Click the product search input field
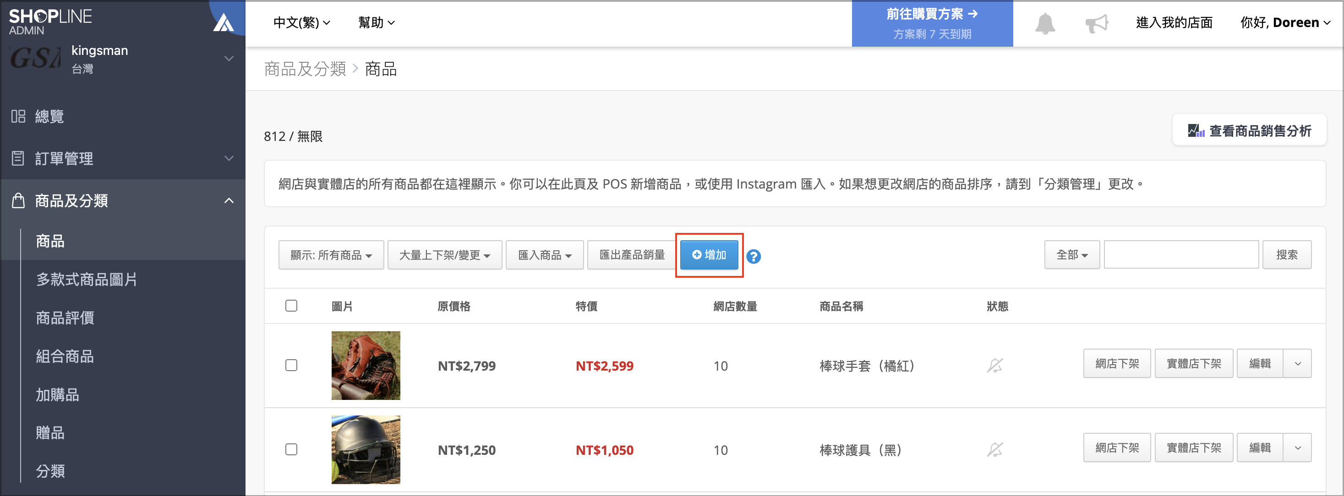Viewport: 1344px width, 496px height. coord(1181,255)
